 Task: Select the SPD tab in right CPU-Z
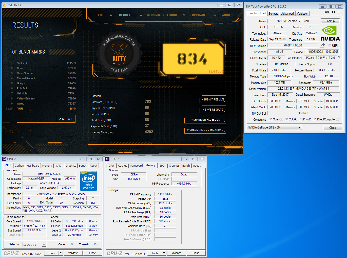(x=162, y=166)
